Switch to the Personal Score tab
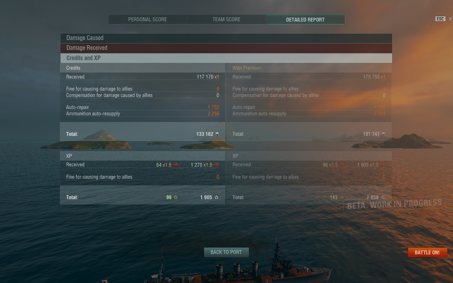453x283 pixels. tap(148, 19)
